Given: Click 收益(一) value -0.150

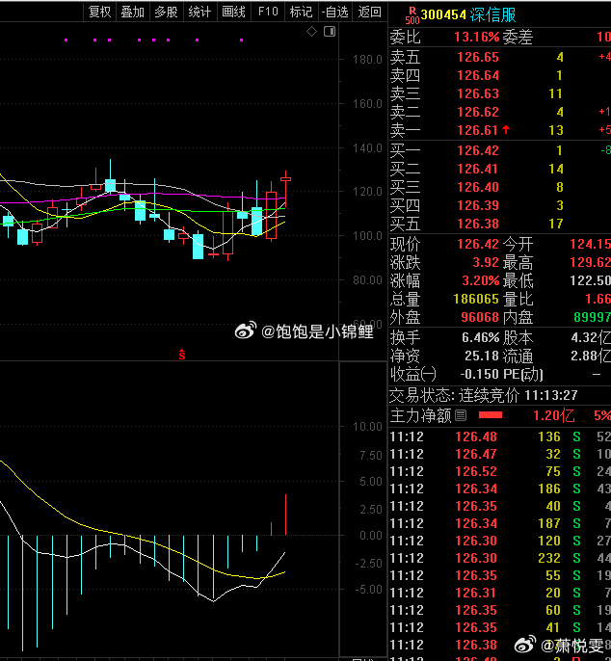Looking at the screenshot, I should click(x=479, y=374).
